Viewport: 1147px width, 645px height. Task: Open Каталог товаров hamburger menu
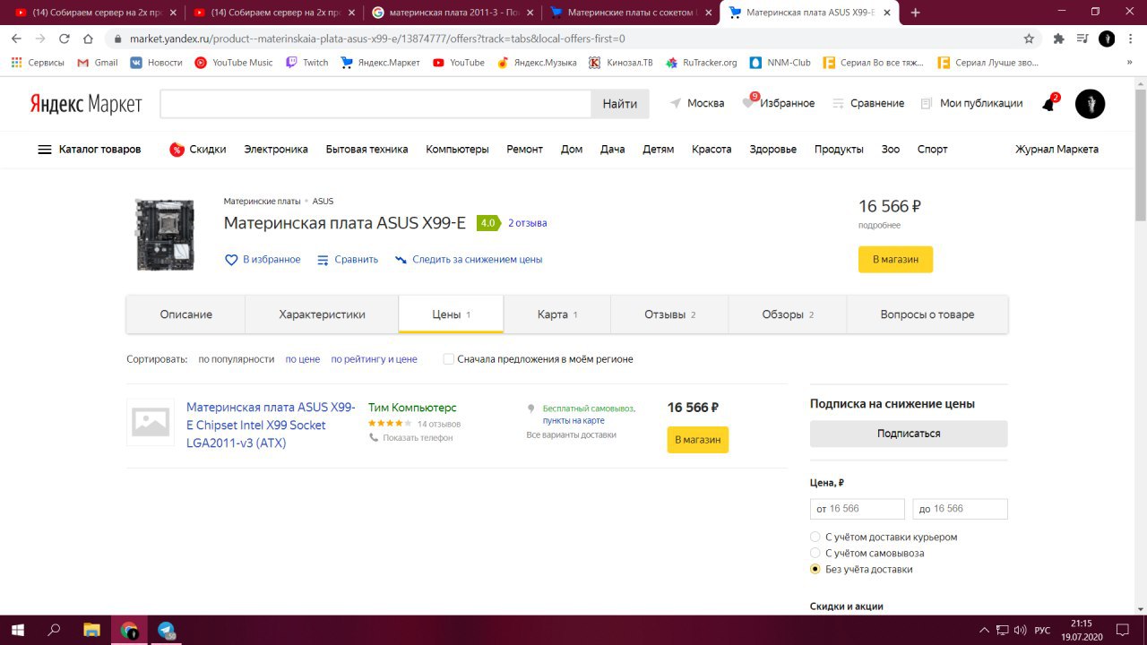tap(89, 150)
